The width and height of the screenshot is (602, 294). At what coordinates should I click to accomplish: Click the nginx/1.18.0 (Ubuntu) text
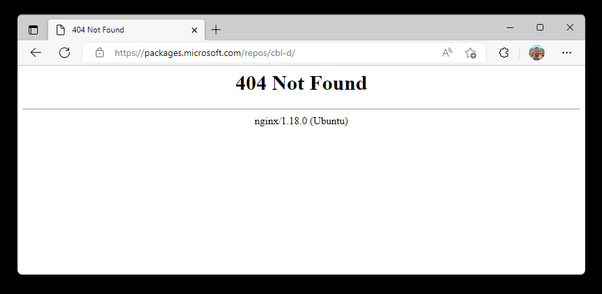pos(302,121)
